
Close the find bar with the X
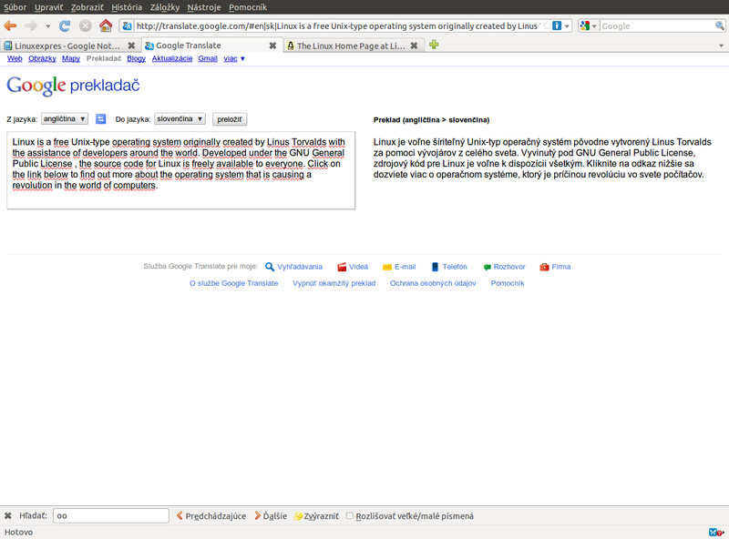8,515
